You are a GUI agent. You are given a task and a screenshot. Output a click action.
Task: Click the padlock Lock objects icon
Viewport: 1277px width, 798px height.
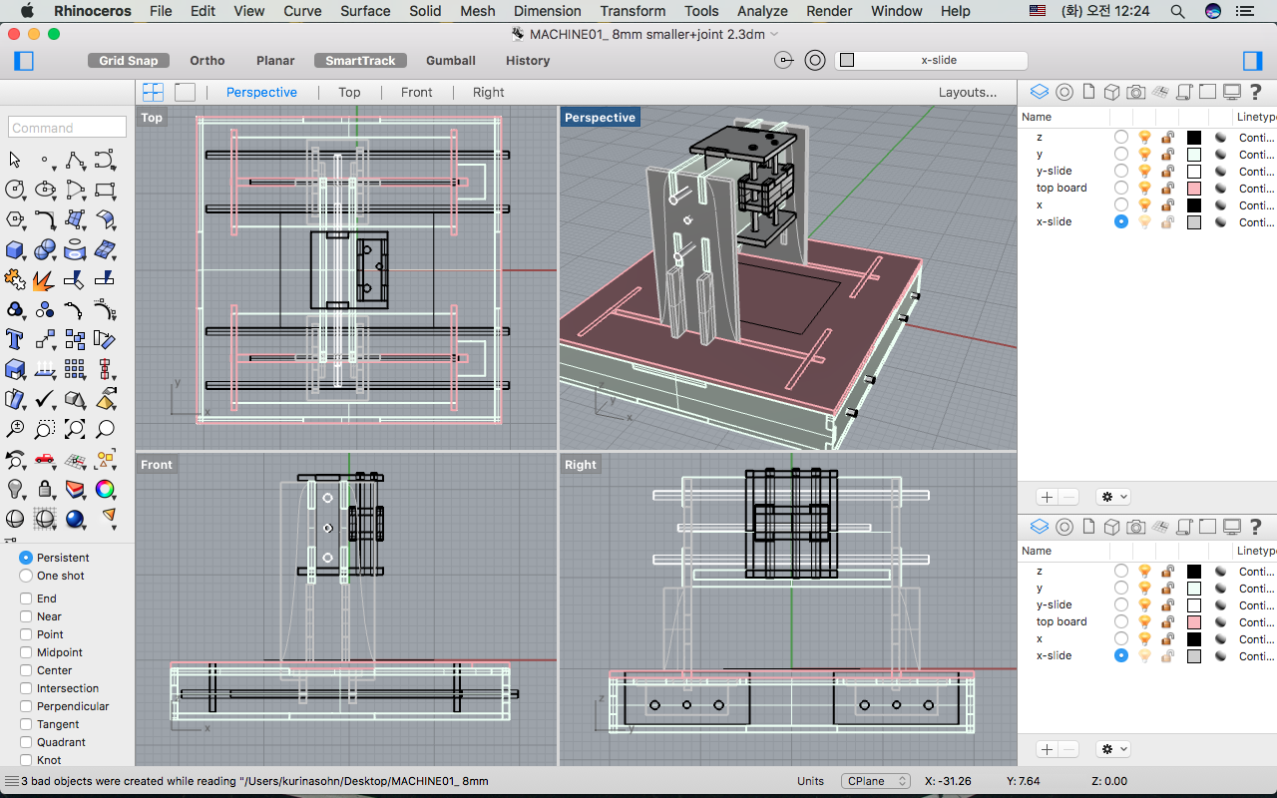pos(45,489)
